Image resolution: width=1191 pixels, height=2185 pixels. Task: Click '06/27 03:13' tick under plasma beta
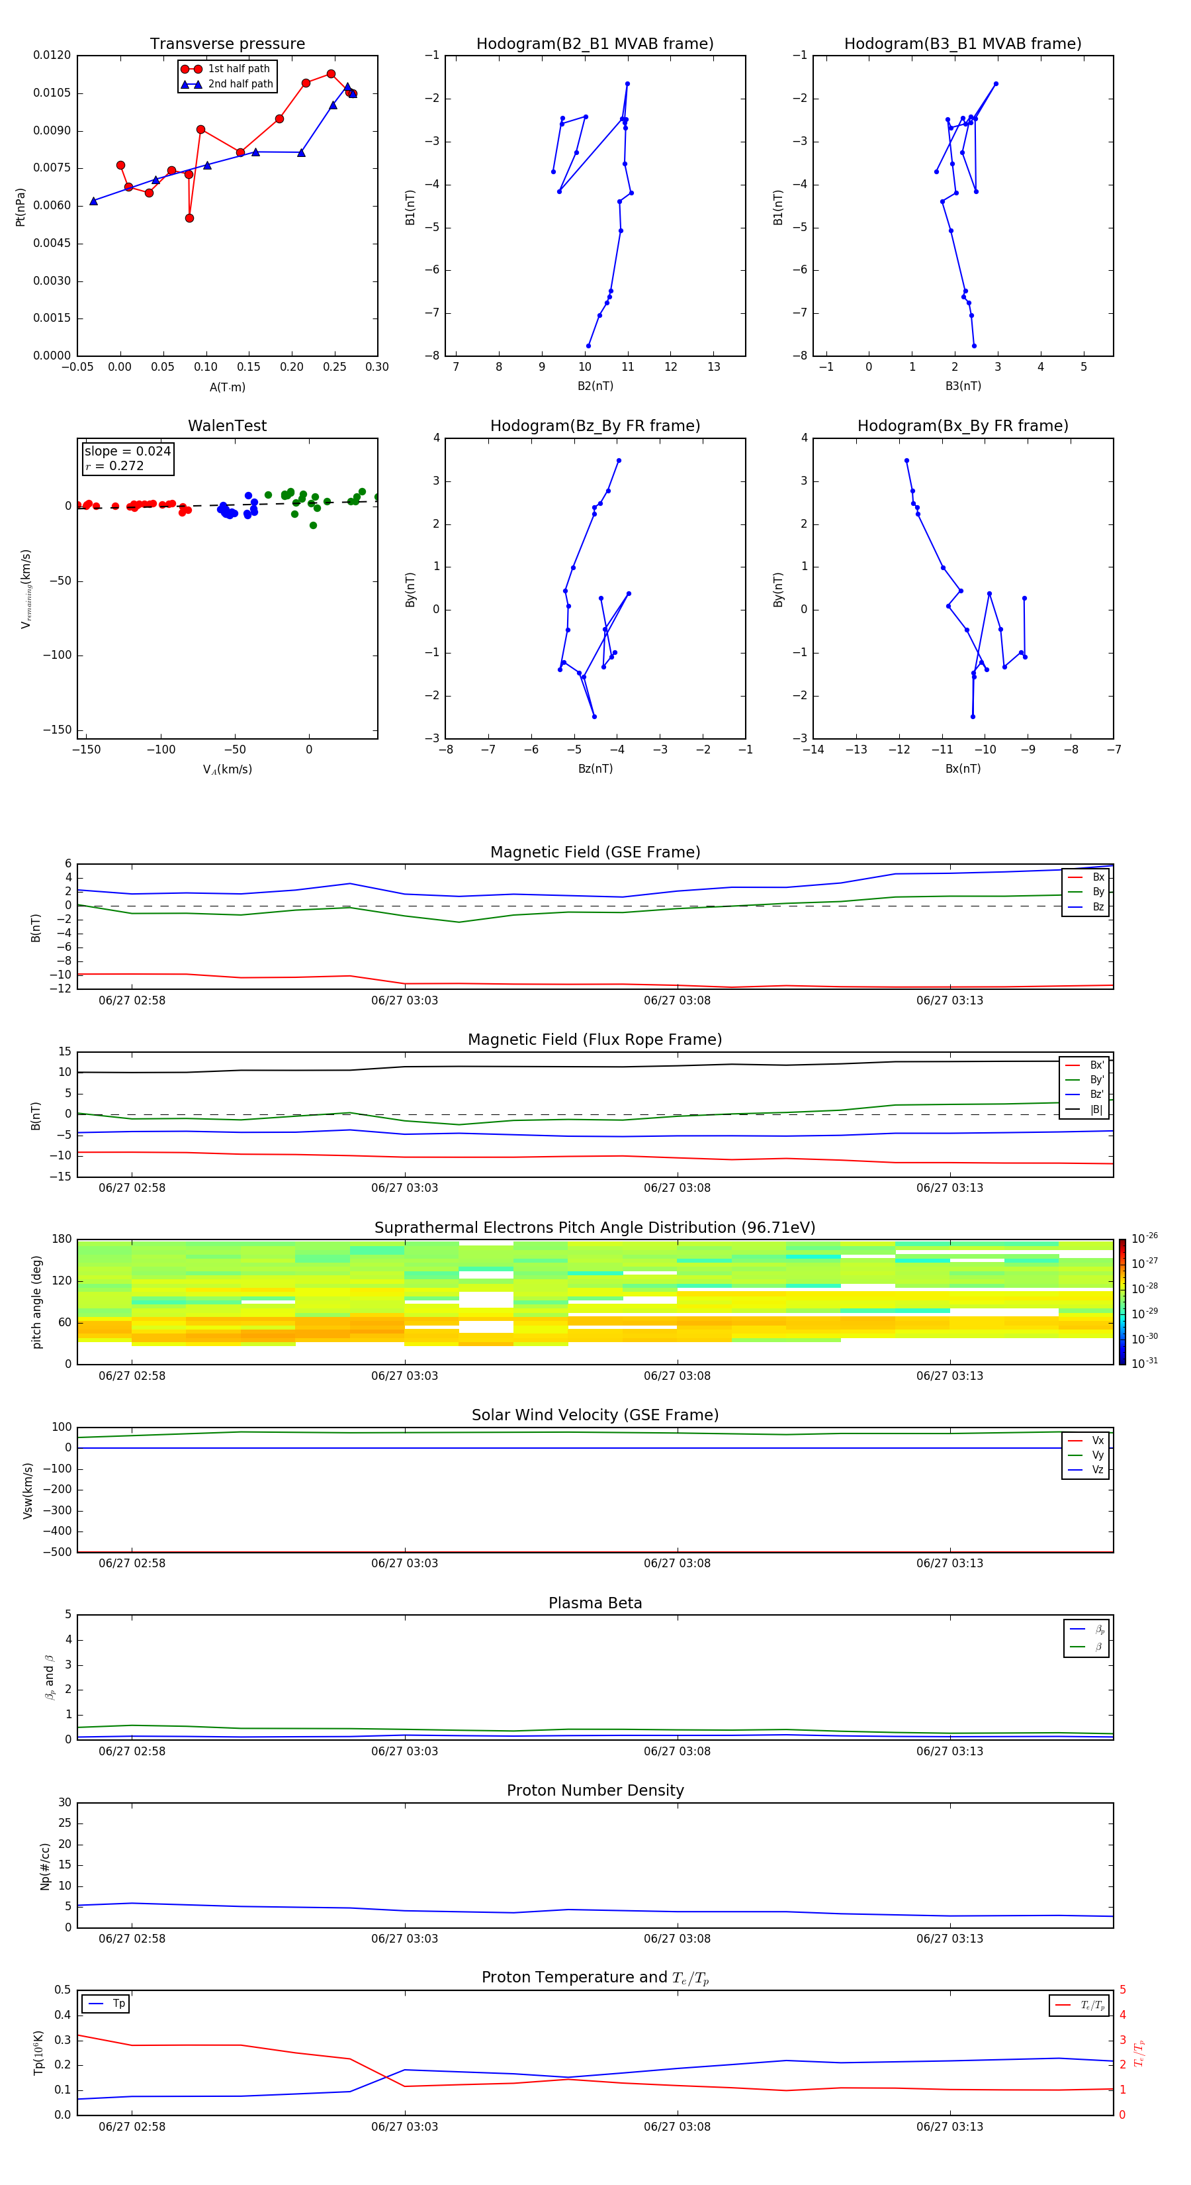pos(949,1751)
